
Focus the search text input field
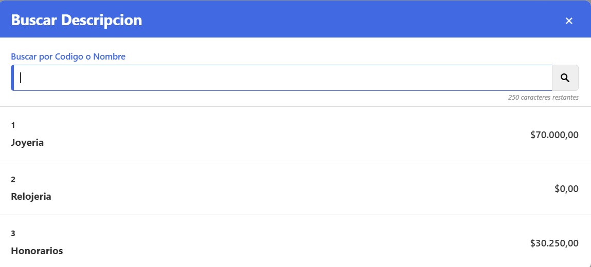(x=283, y=78)
